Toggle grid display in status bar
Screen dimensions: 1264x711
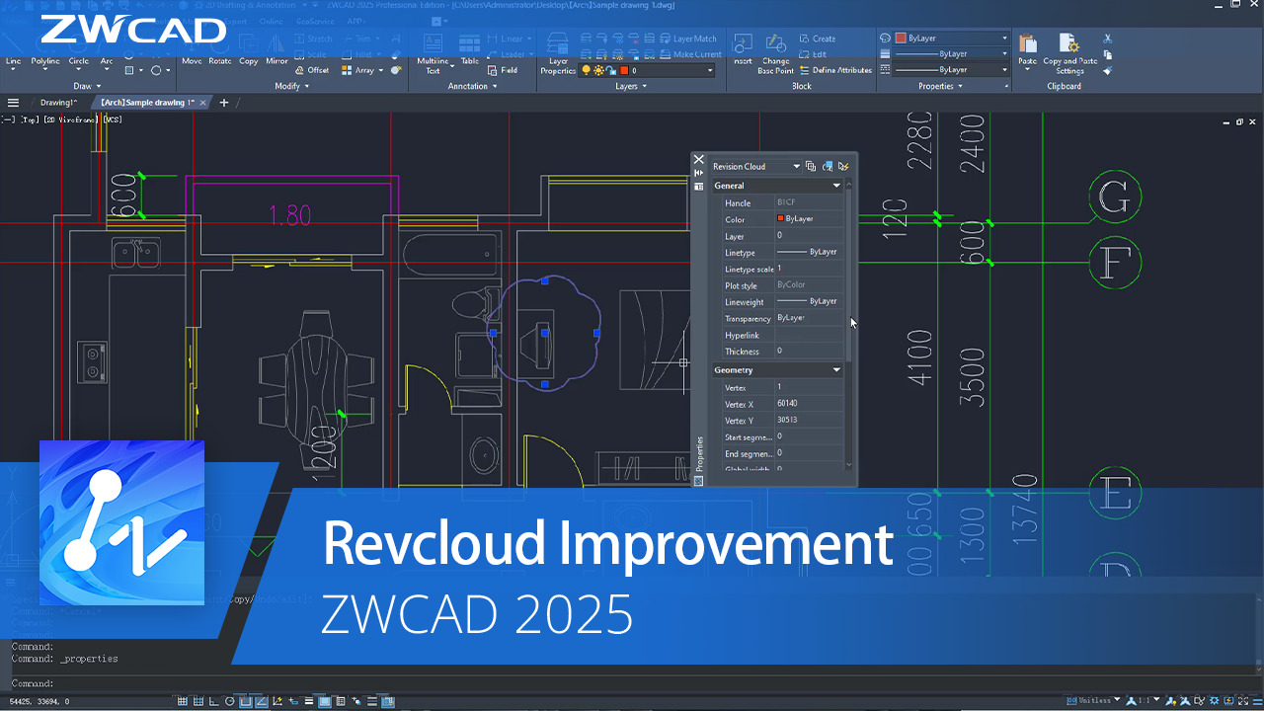pos(198,701)
